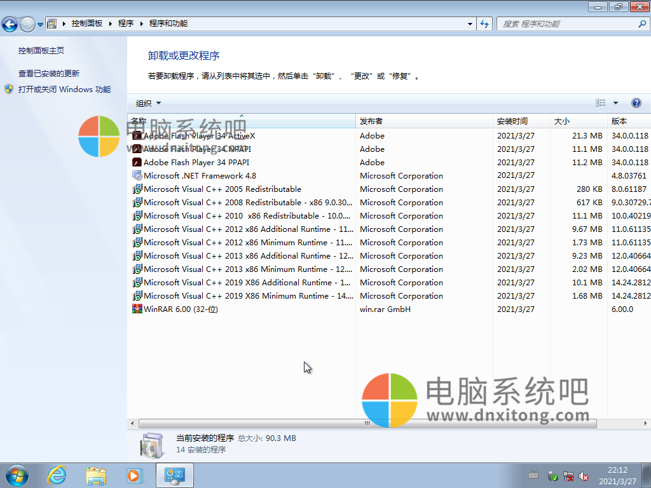Screen dimensions: 651x488
Task: Select the WinRAR 6.00 program icon
Action: [x=137, y=309]
